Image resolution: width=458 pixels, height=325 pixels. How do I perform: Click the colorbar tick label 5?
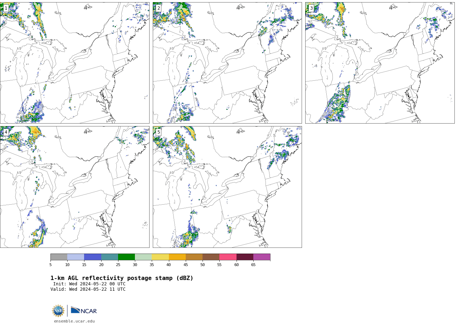pyautogui.click(x=50, y=265)
